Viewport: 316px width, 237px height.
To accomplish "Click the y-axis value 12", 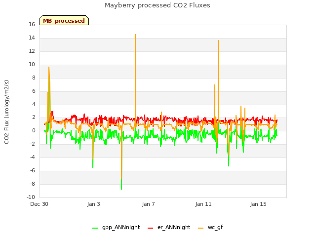I will (32, 51).
